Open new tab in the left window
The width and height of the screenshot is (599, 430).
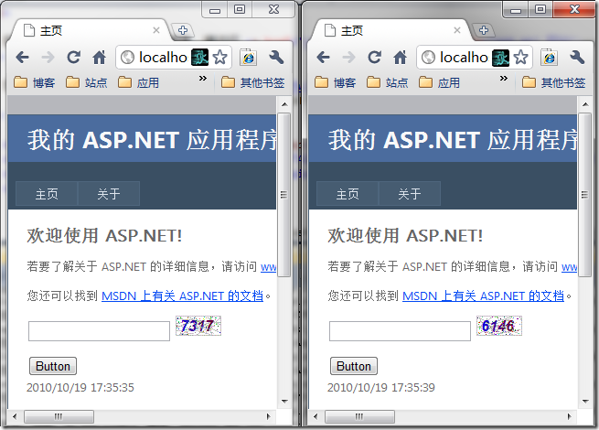coord(183,30)
